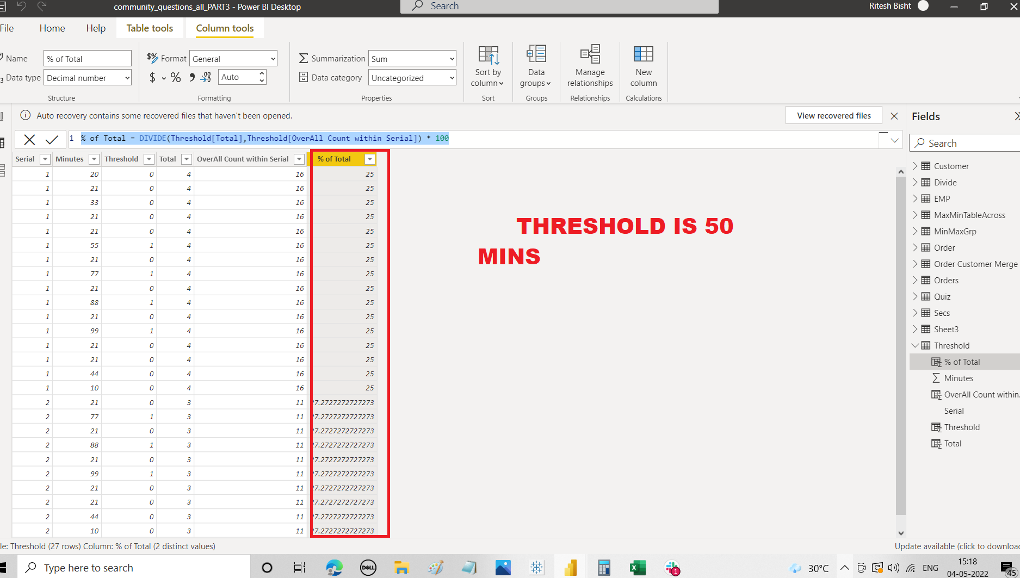The width and height of the screenshot is (1020, 578).
Task: Select the Column tools tab
Action: pos(225,28)
